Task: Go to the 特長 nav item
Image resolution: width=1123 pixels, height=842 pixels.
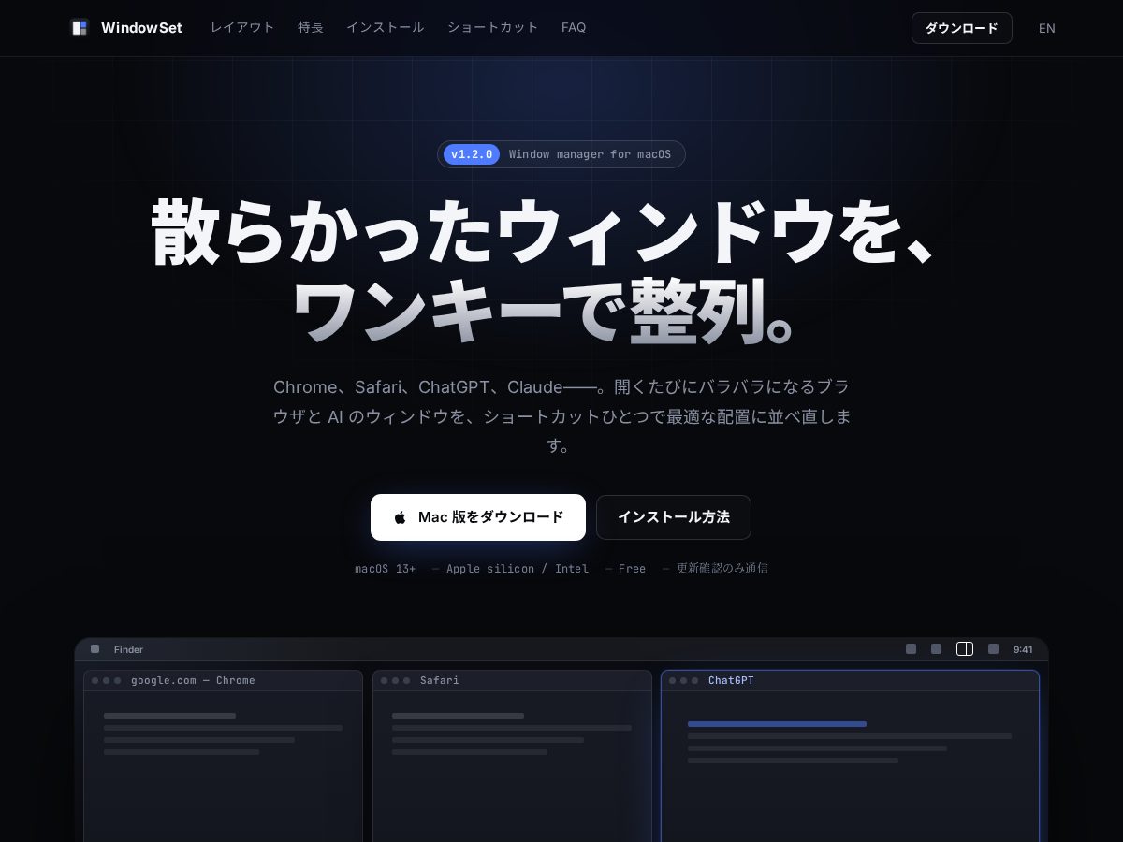Action: click(x=311, y=28)
